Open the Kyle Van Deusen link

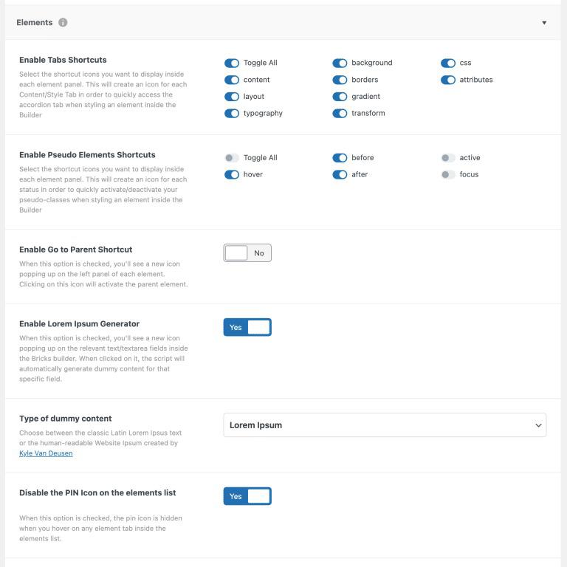point(46,453)
